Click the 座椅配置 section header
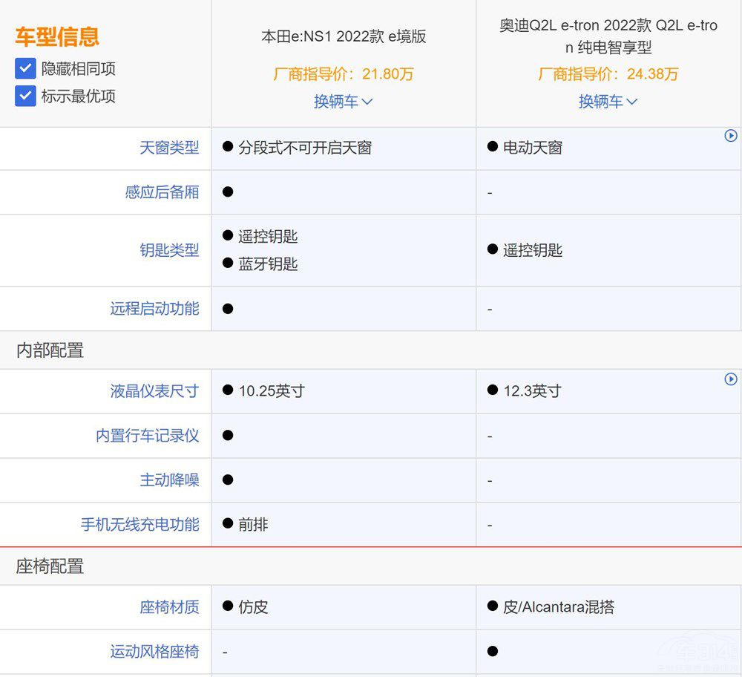 (50, 566)
